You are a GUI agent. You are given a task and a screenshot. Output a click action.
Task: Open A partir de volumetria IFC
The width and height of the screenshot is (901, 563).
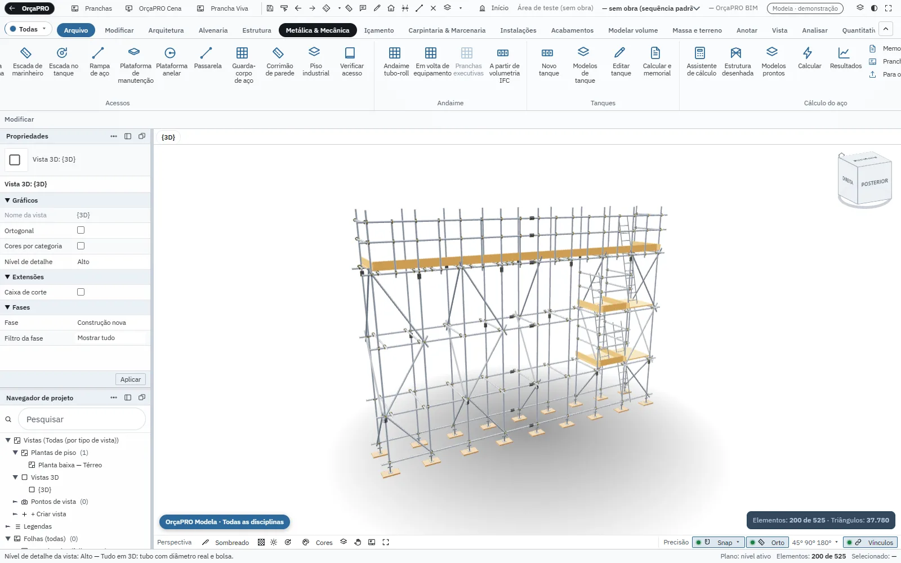(x=504, y=65)
